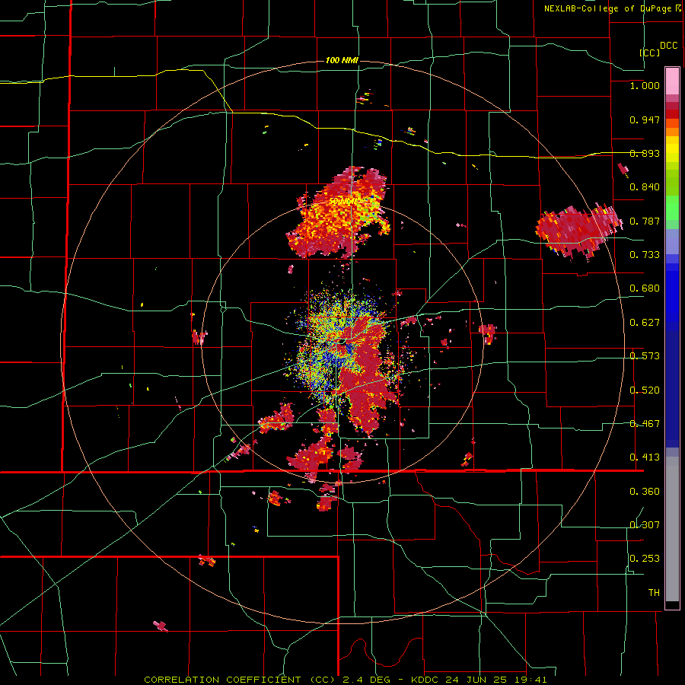This screenshot has width=685, height=685.
Task: Click the 50 NMI range ring label
Action: (x=343, y=202)
